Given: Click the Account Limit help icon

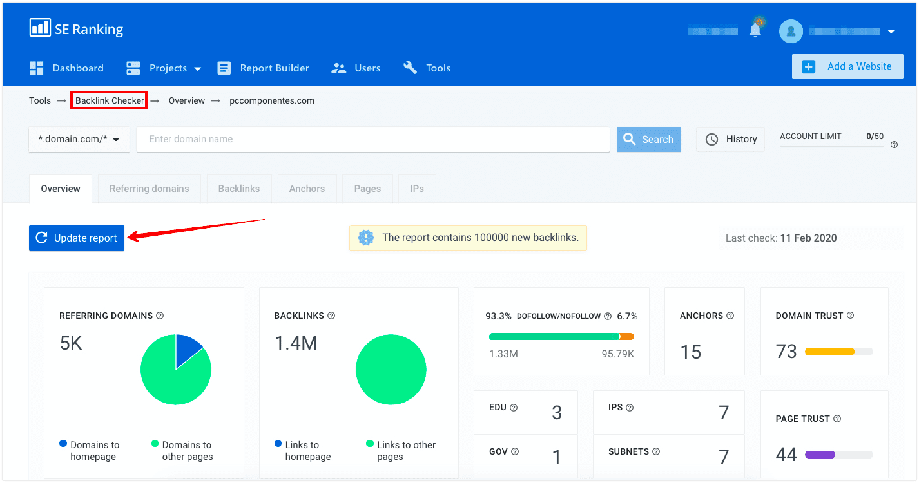Looking at the screenshot, I should click(x=894, y=145).
